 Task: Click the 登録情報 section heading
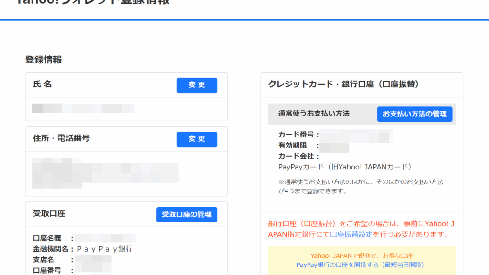tap(43, 60)
